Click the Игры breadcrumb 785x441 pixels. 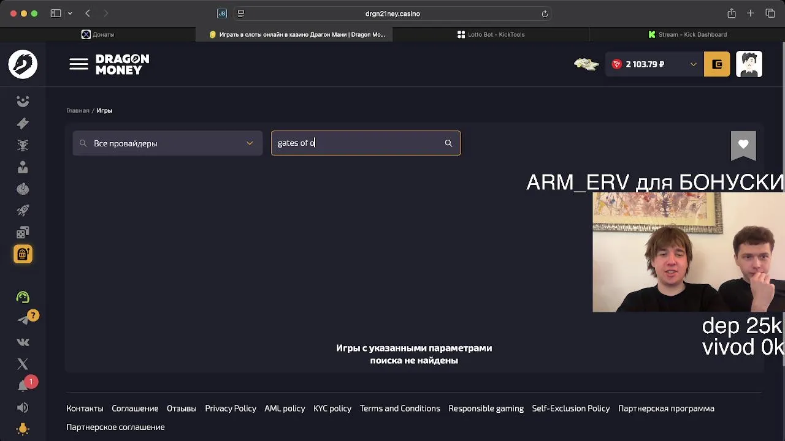[x=104, y=110]
